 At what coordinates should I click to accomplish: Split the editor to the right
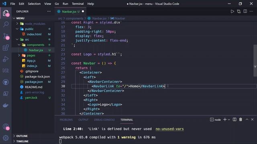pyautogui.click(x=245, y=12)
